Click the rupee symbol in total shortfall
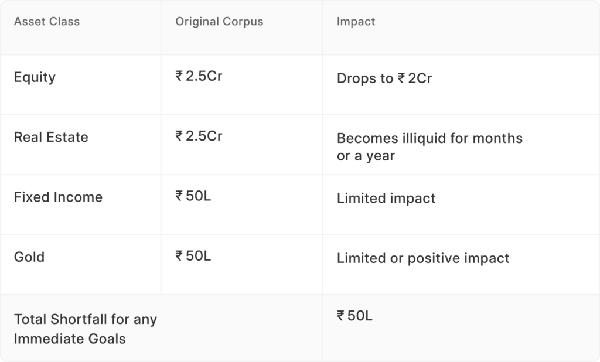Screen dimensions: 600x362 (340, 315)
